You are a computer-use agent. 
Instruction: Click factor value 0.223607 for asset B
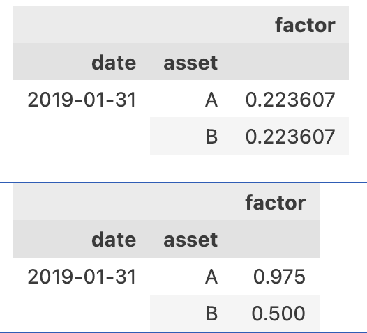290,137
